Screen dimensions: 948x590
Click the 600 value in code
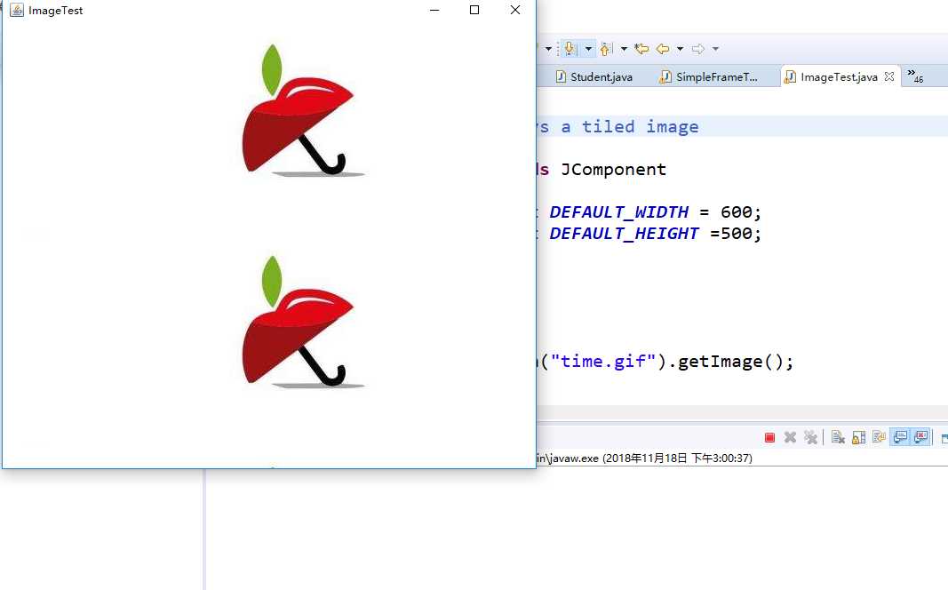736,212
